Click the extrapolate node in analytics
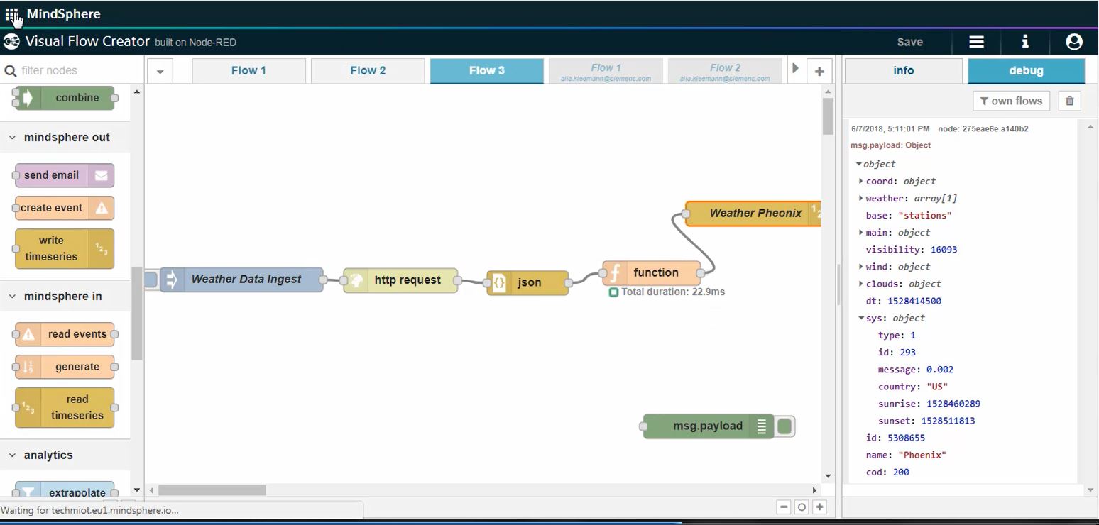This screenshot has height=525, width=1099. (x=65, y=490)
